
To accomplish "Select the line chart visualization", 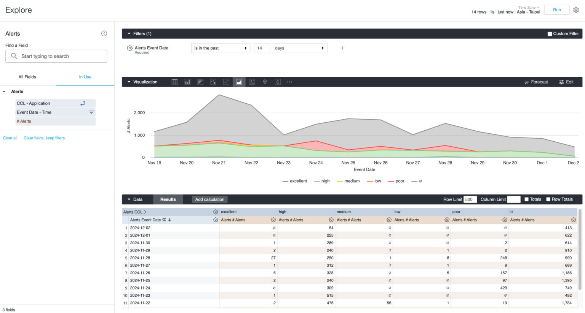I will pos(226,82).
